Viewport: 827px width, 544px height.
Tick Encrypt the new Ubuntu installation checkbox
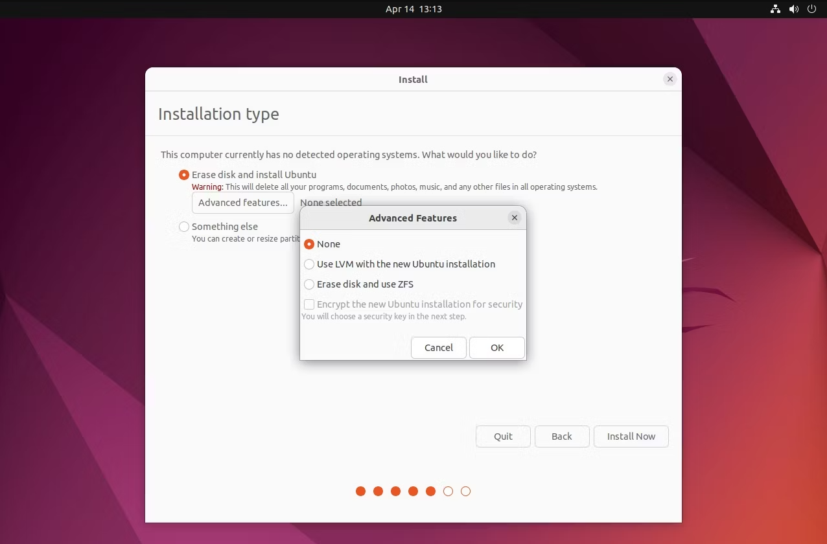pos(309,304)
